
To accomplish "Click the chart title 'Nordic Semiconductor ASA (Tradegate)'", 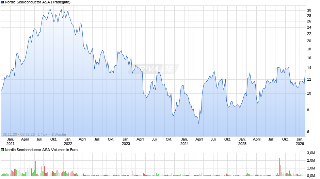I will click(38, 2).
